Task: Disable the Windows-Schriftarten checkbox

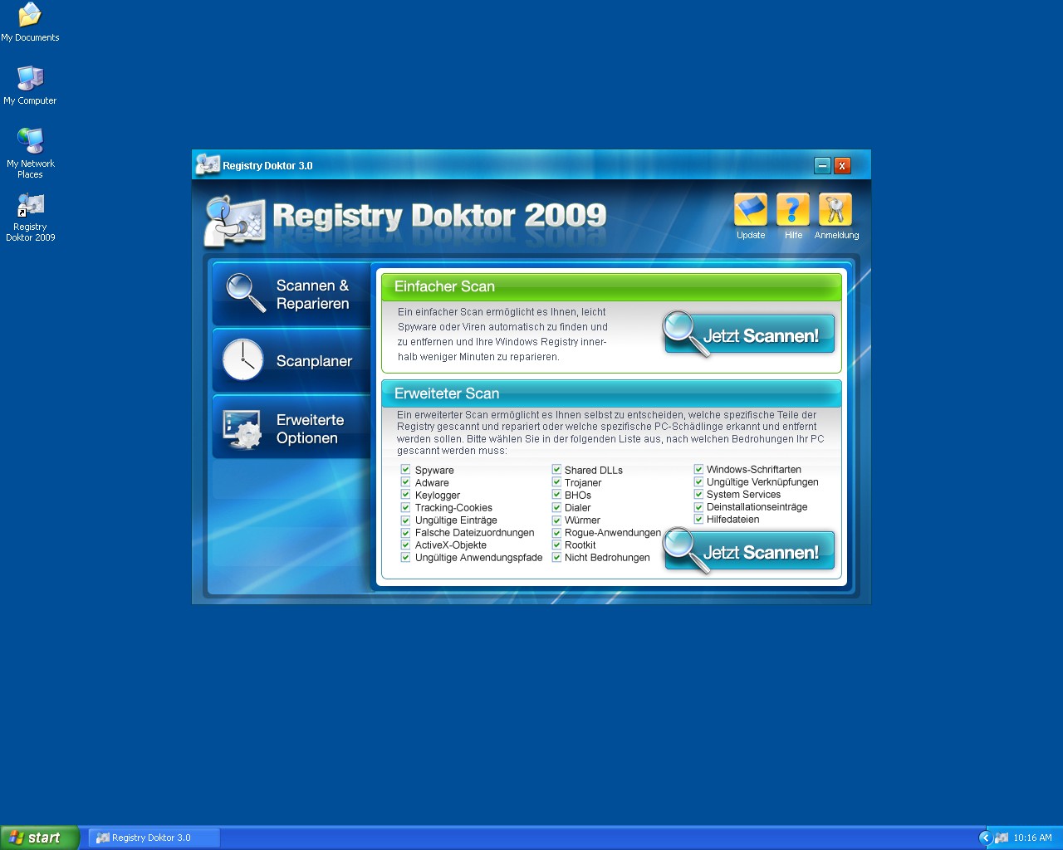Action: pos(698,470)
